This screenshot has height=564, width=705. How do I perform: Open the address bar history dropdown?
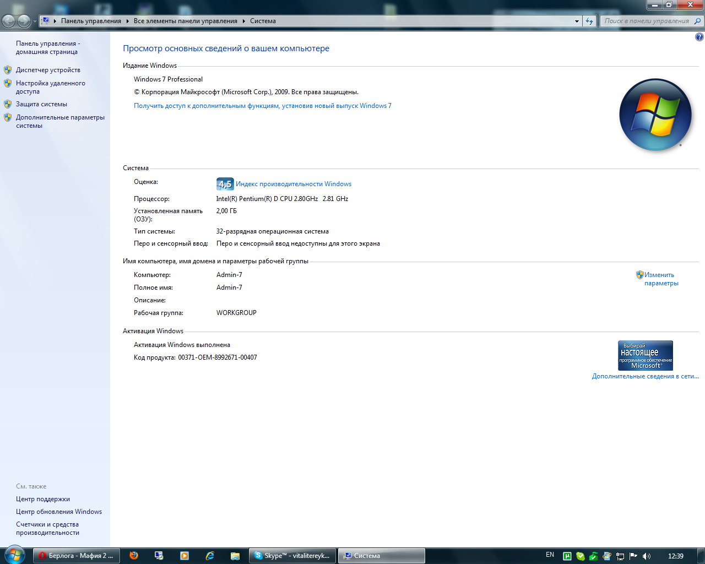point(577,21)
